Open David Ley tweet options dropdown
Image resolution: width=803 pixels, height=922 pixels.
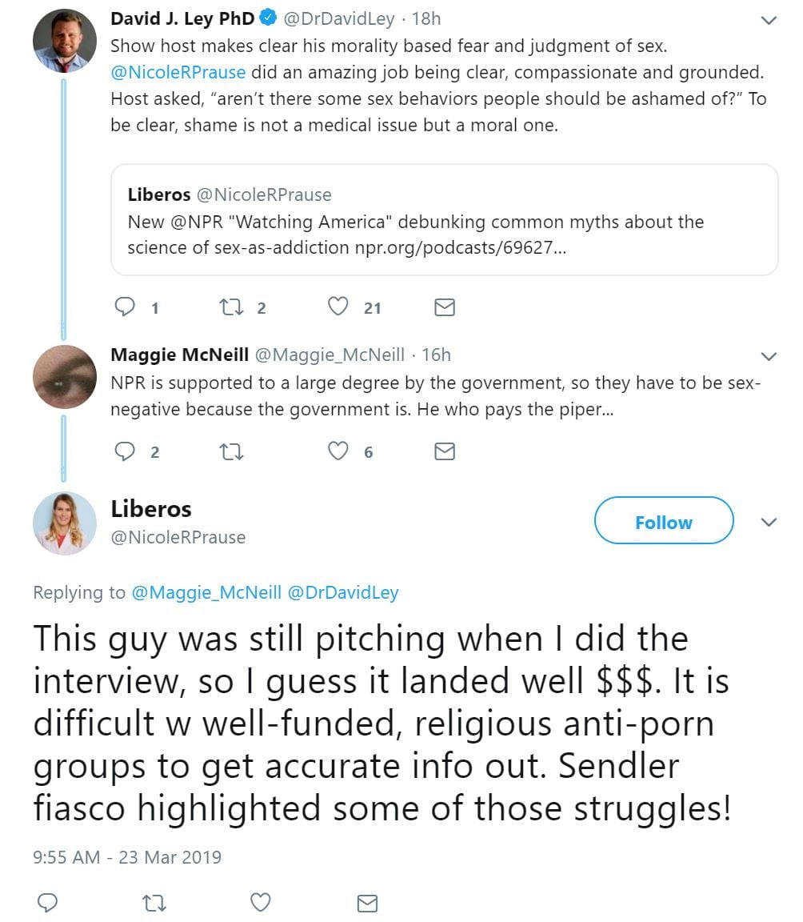[x=769, y=21]
